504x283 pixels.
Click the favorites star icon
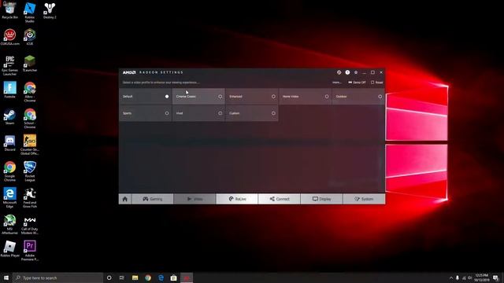coord(356,72)
